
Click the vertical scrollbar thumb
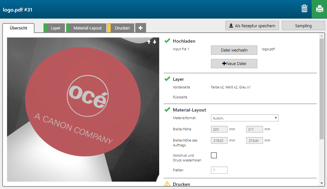pyautogui.click(x=322, y=89)
